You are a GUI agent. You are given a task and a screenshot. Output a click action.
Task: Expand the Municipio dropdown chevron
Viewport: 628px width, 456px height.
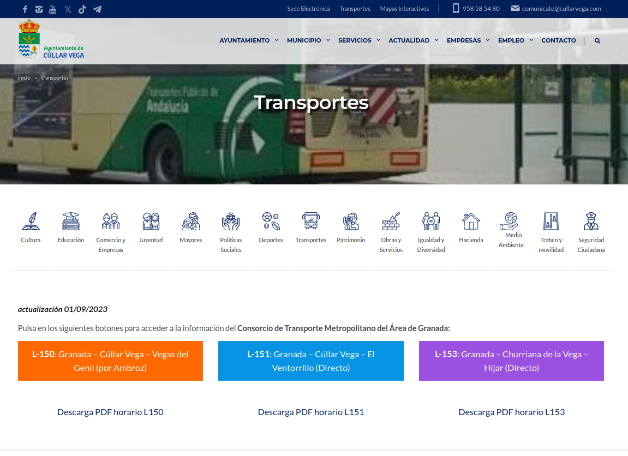[x=328, y=40]
